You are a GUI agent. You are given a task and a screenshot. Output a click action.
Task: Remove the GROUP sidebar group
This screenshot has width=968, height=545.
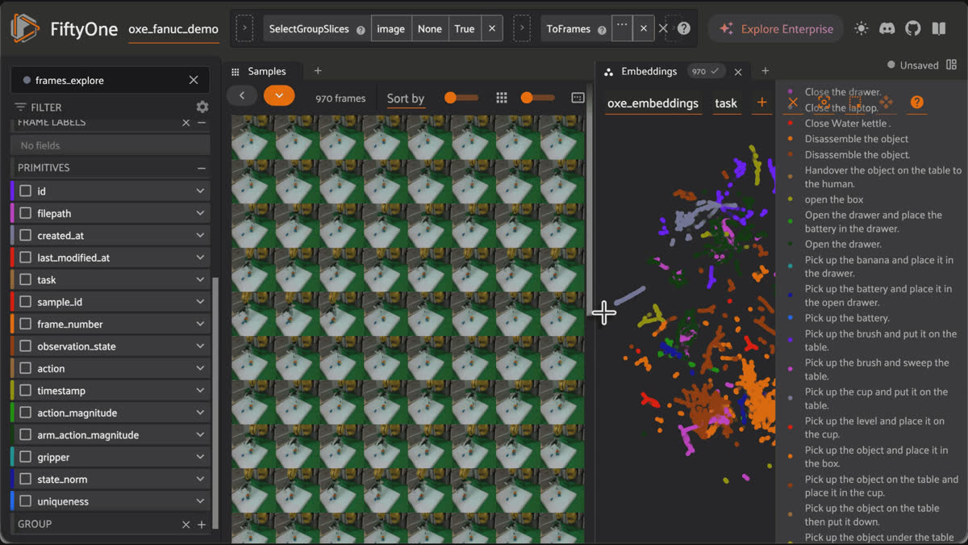click(186, 524)
